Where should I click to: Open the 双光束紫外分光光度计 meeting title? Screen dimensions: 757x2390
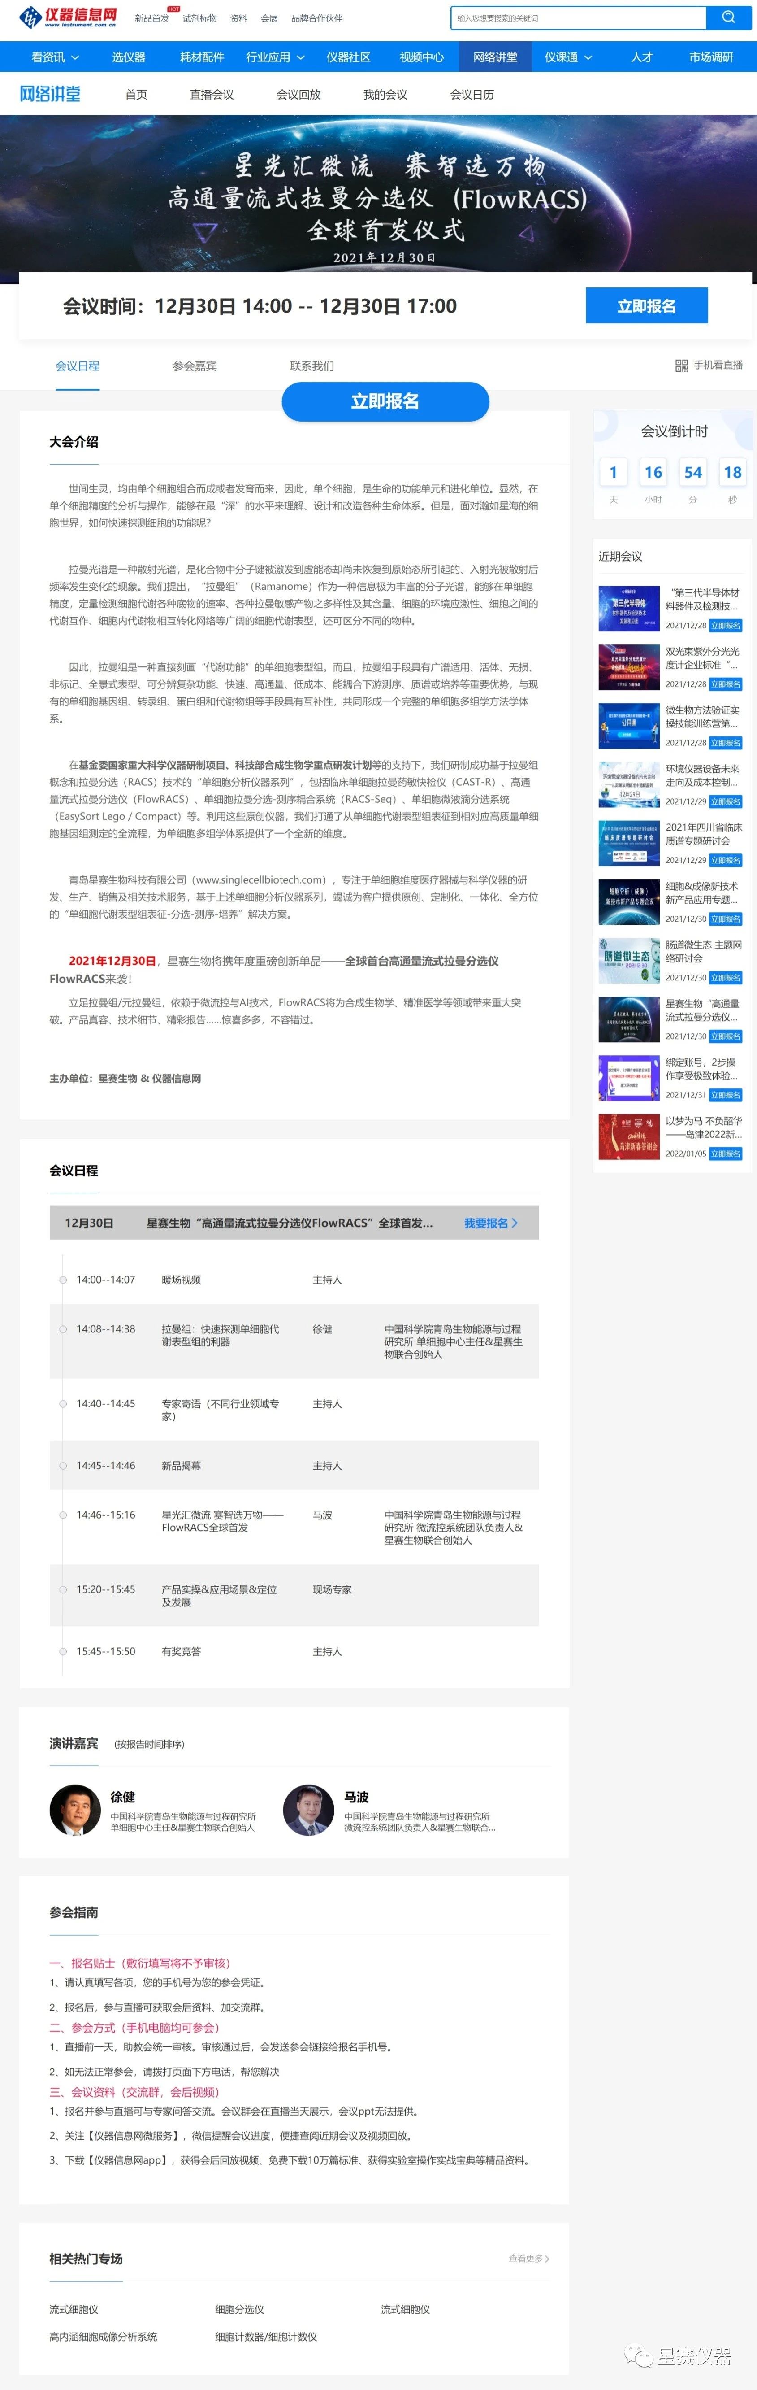tap(702, 658)
